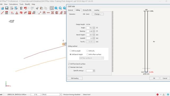170x96 pixels.
Task: Click the calculator icon with red marker
Action: (34, 13)
